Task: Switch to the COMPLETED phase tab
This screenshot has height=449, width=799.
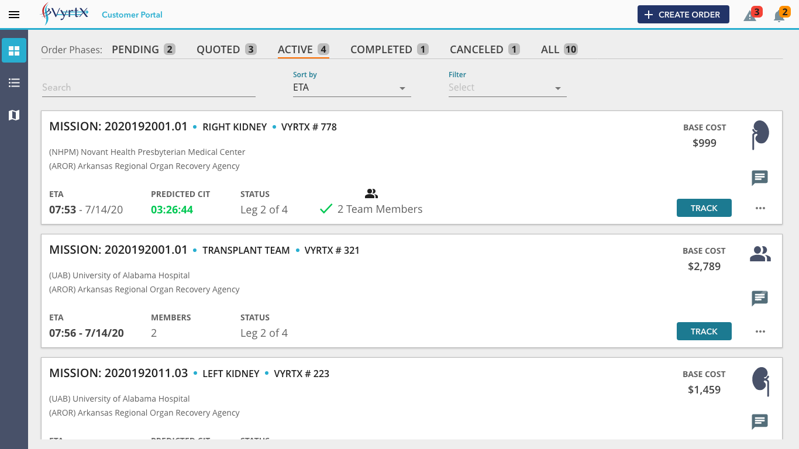Action: [390, 50]
